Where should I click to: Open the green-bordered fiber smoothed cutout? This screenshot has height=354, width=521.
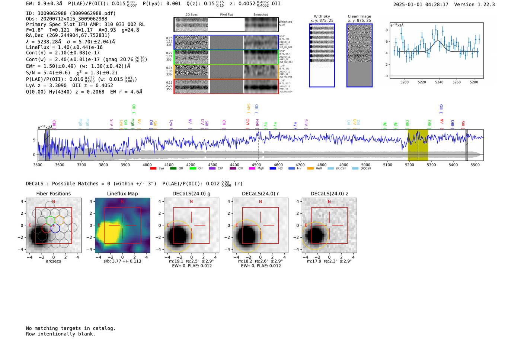[261, 57]
